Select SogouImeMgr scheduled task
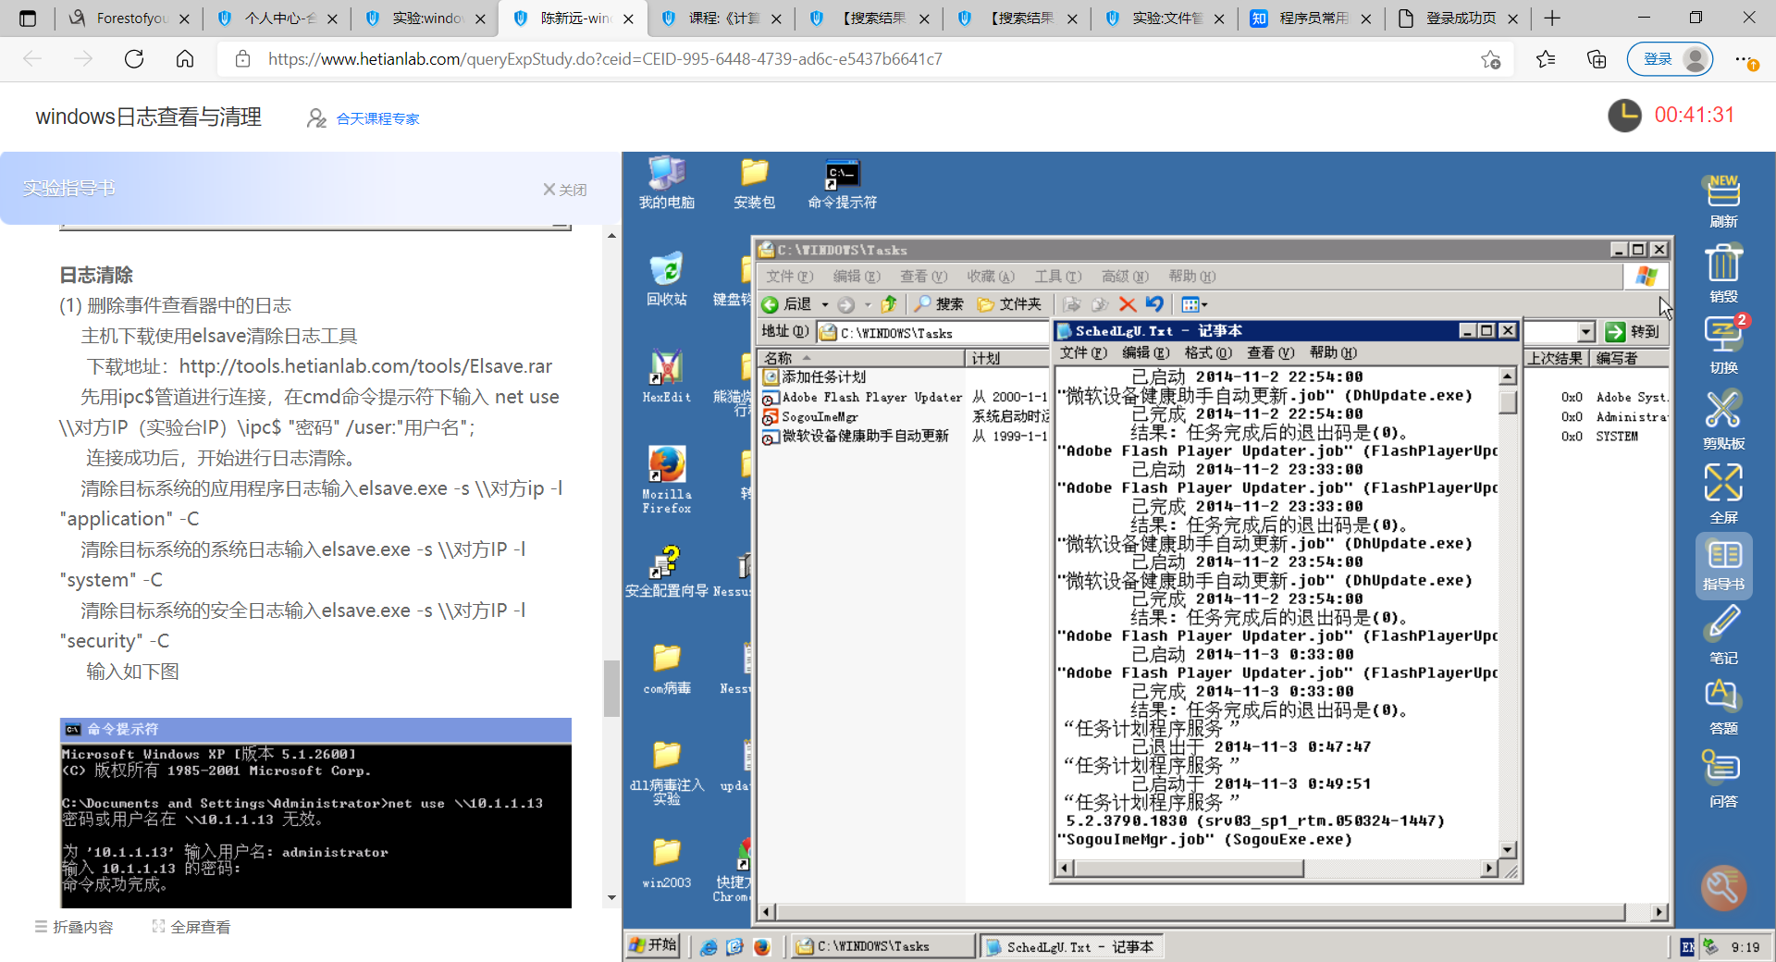The image size is (1776, 962). point(810,417)
